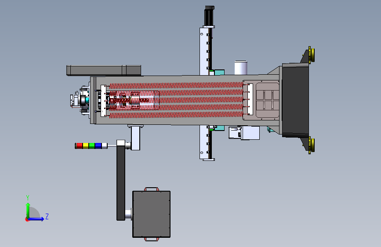Select the dark end cover on the right side

click(x=295, y=100)
